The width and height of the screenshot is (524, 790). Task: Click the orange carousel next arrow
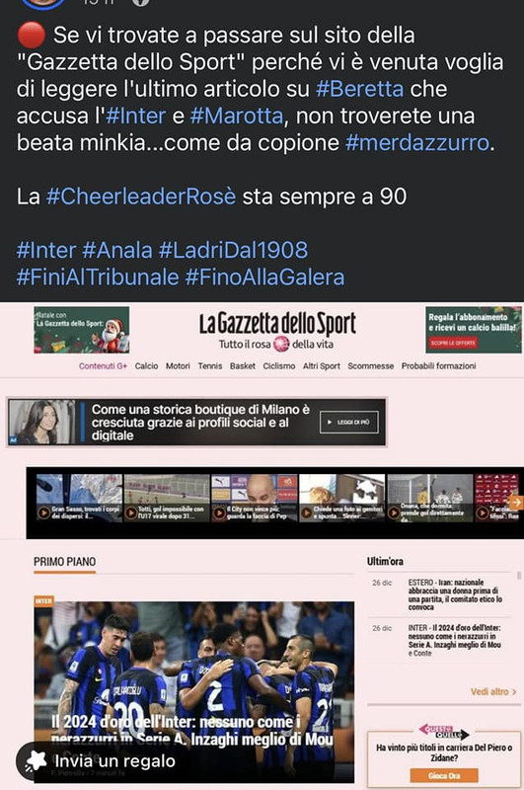[x=516, y=502]
